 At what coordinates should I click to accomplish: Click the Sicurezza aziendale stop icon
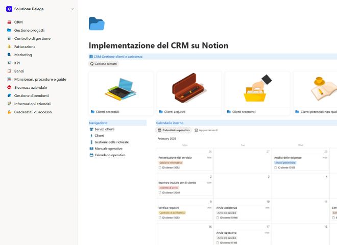(x=9, y=87)
